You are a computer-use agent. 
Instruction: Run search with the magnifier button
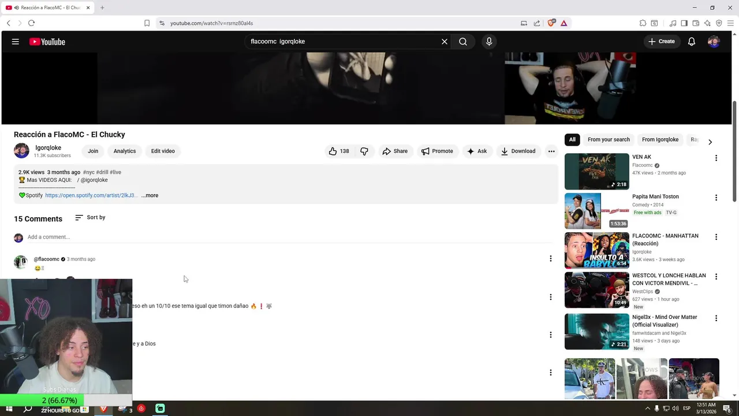point(463,42)
